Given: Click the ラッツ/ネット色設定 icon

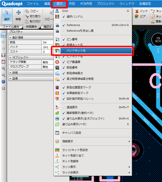Looking at the screenshot, I should (57, 150).
